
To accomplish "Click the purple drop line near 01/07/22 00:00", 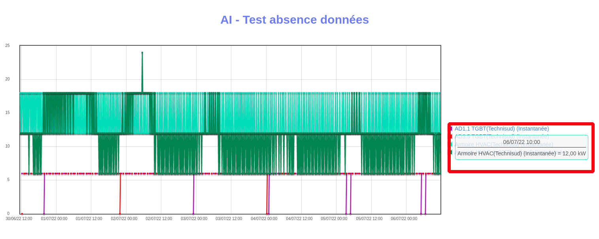I will tap(44, 193).
